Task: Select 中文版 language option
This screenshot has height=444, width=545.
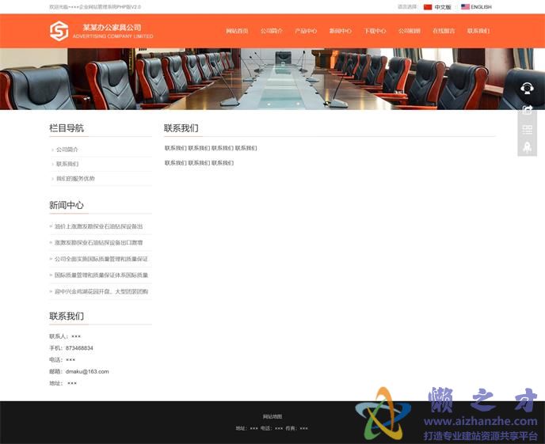Action: tap(443, 7)
